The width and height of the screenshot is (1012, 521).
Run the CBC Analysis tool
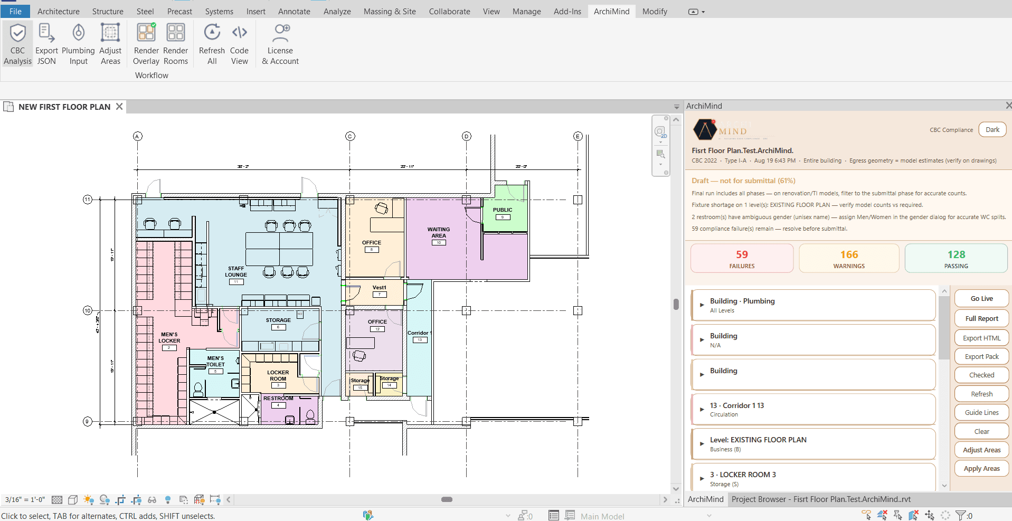pos(17,44)
